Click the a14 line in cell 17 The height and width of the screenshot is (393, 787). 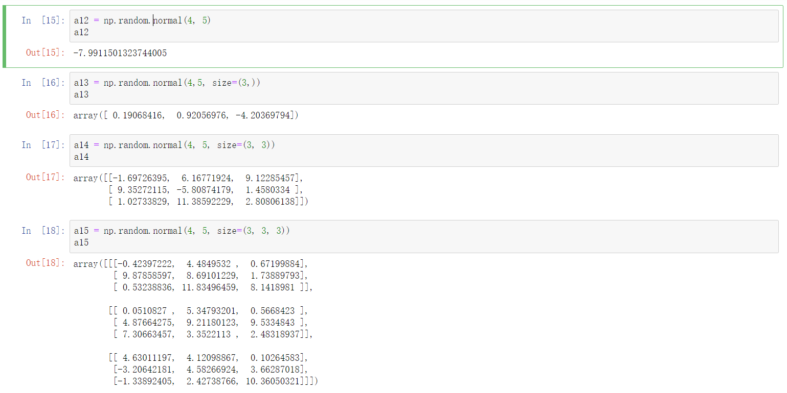81,157
